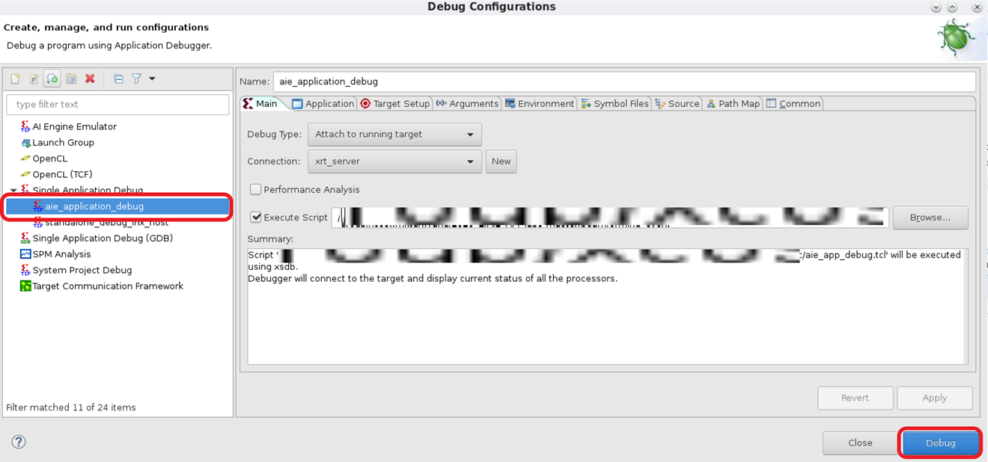988x462 pixels.
Task: Click the New prototype configuration icon
Action: pos(34,79)
